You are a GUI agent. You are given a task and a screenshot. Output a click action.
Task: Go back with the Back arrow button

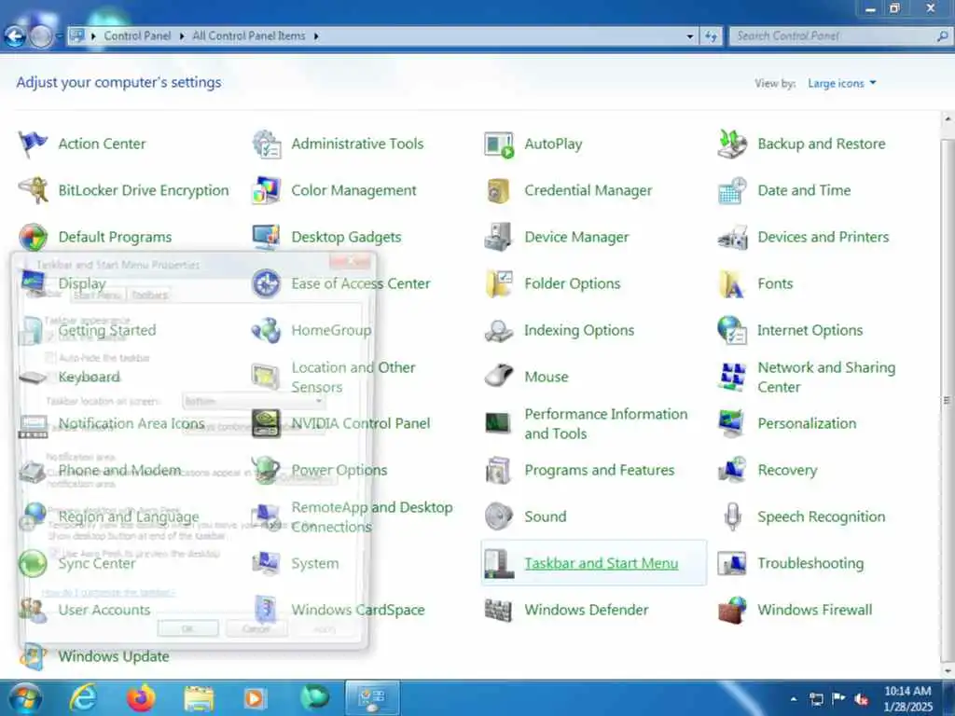(15, 36)
